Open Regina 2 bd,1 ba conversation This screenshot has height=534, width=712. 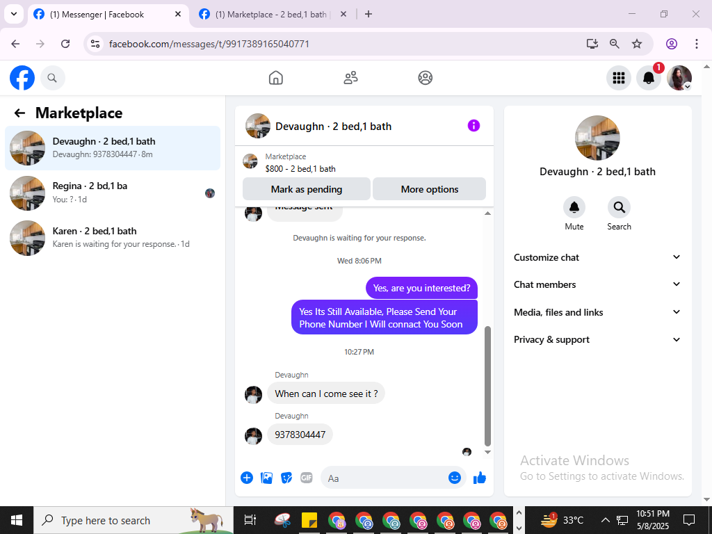click(113, 193)
